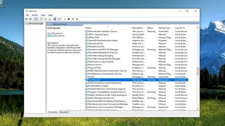Screen dimensions: 225x126
Task: Click the Services app icon in title bar
Action: (x=27, y=11)
